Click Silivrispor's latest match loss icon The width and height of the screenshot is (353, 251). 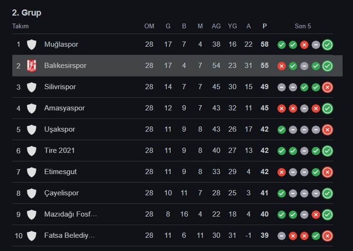point(327,87)
